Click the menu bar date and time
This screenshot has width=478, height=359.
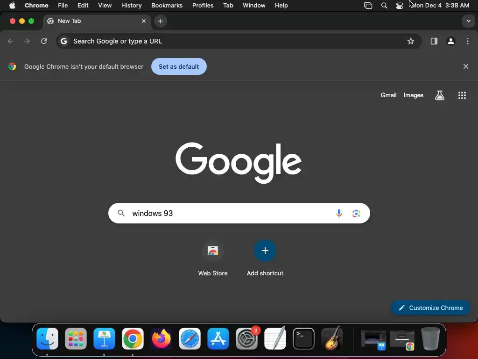tap(441, 5)
